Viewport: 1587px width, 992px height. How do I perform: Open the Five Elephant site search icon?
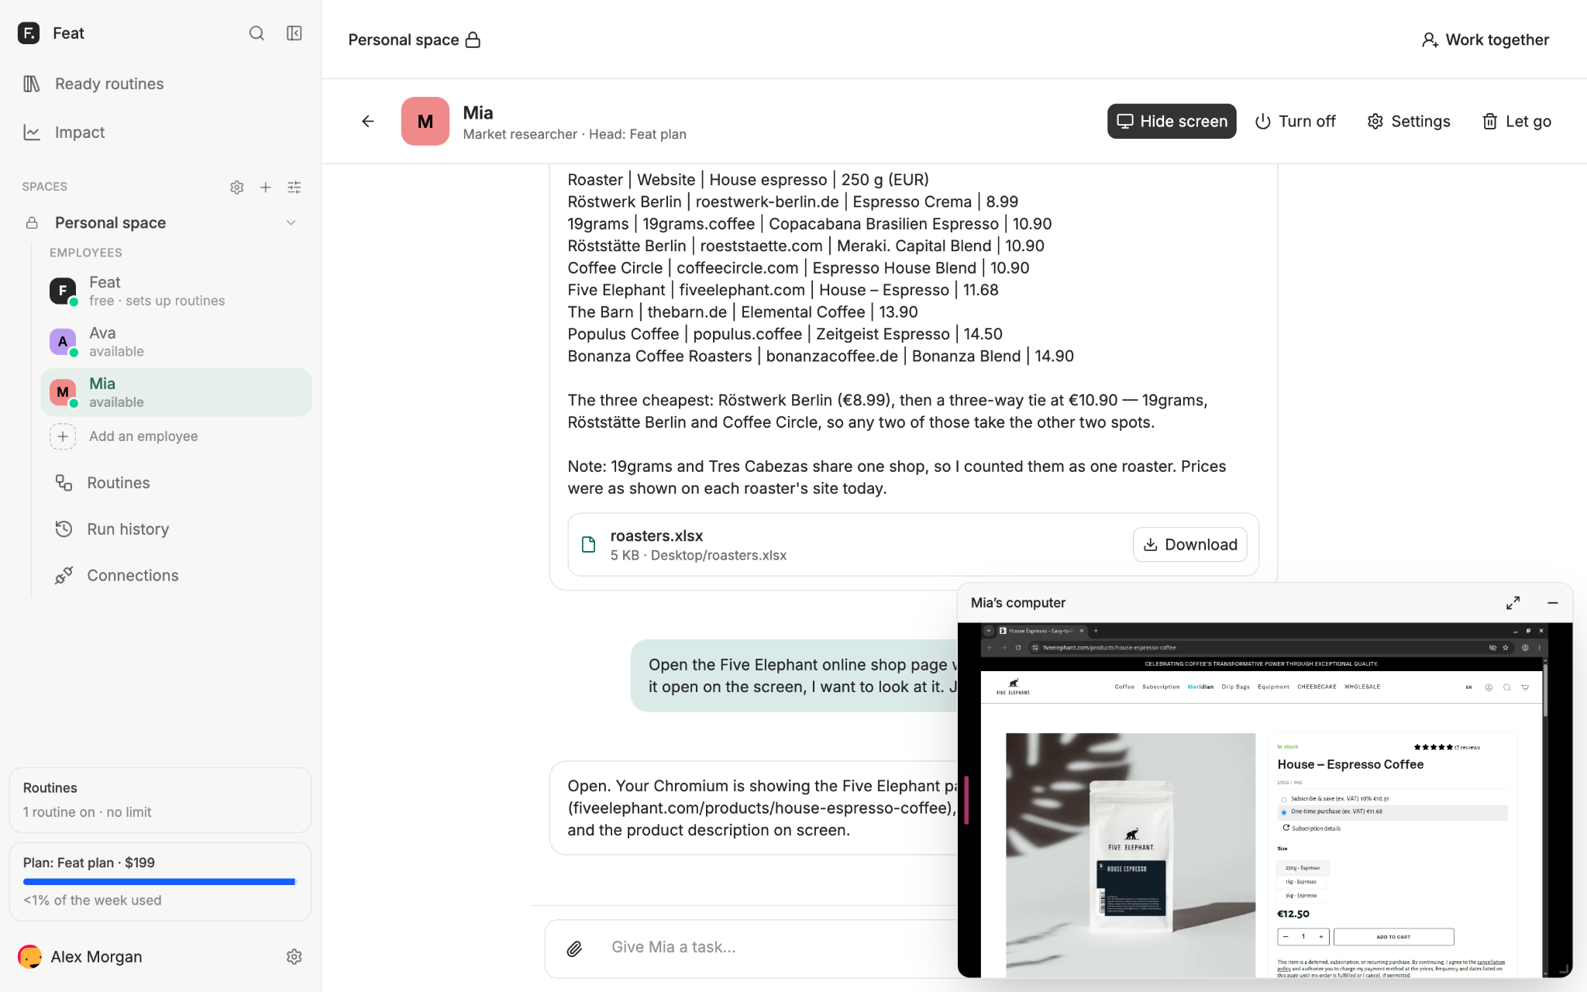point(1506,687)
